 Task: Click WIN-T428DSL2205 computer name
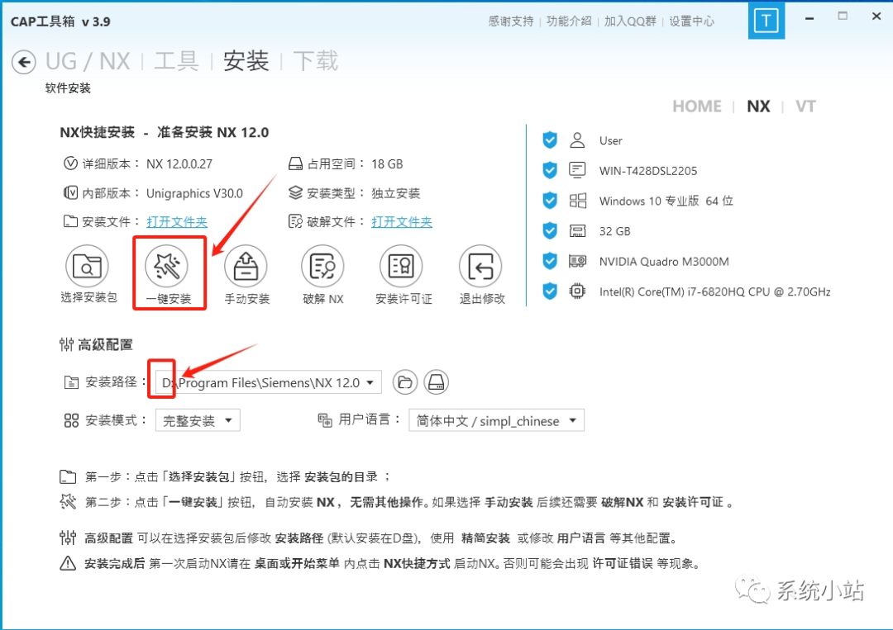point(648,171)
